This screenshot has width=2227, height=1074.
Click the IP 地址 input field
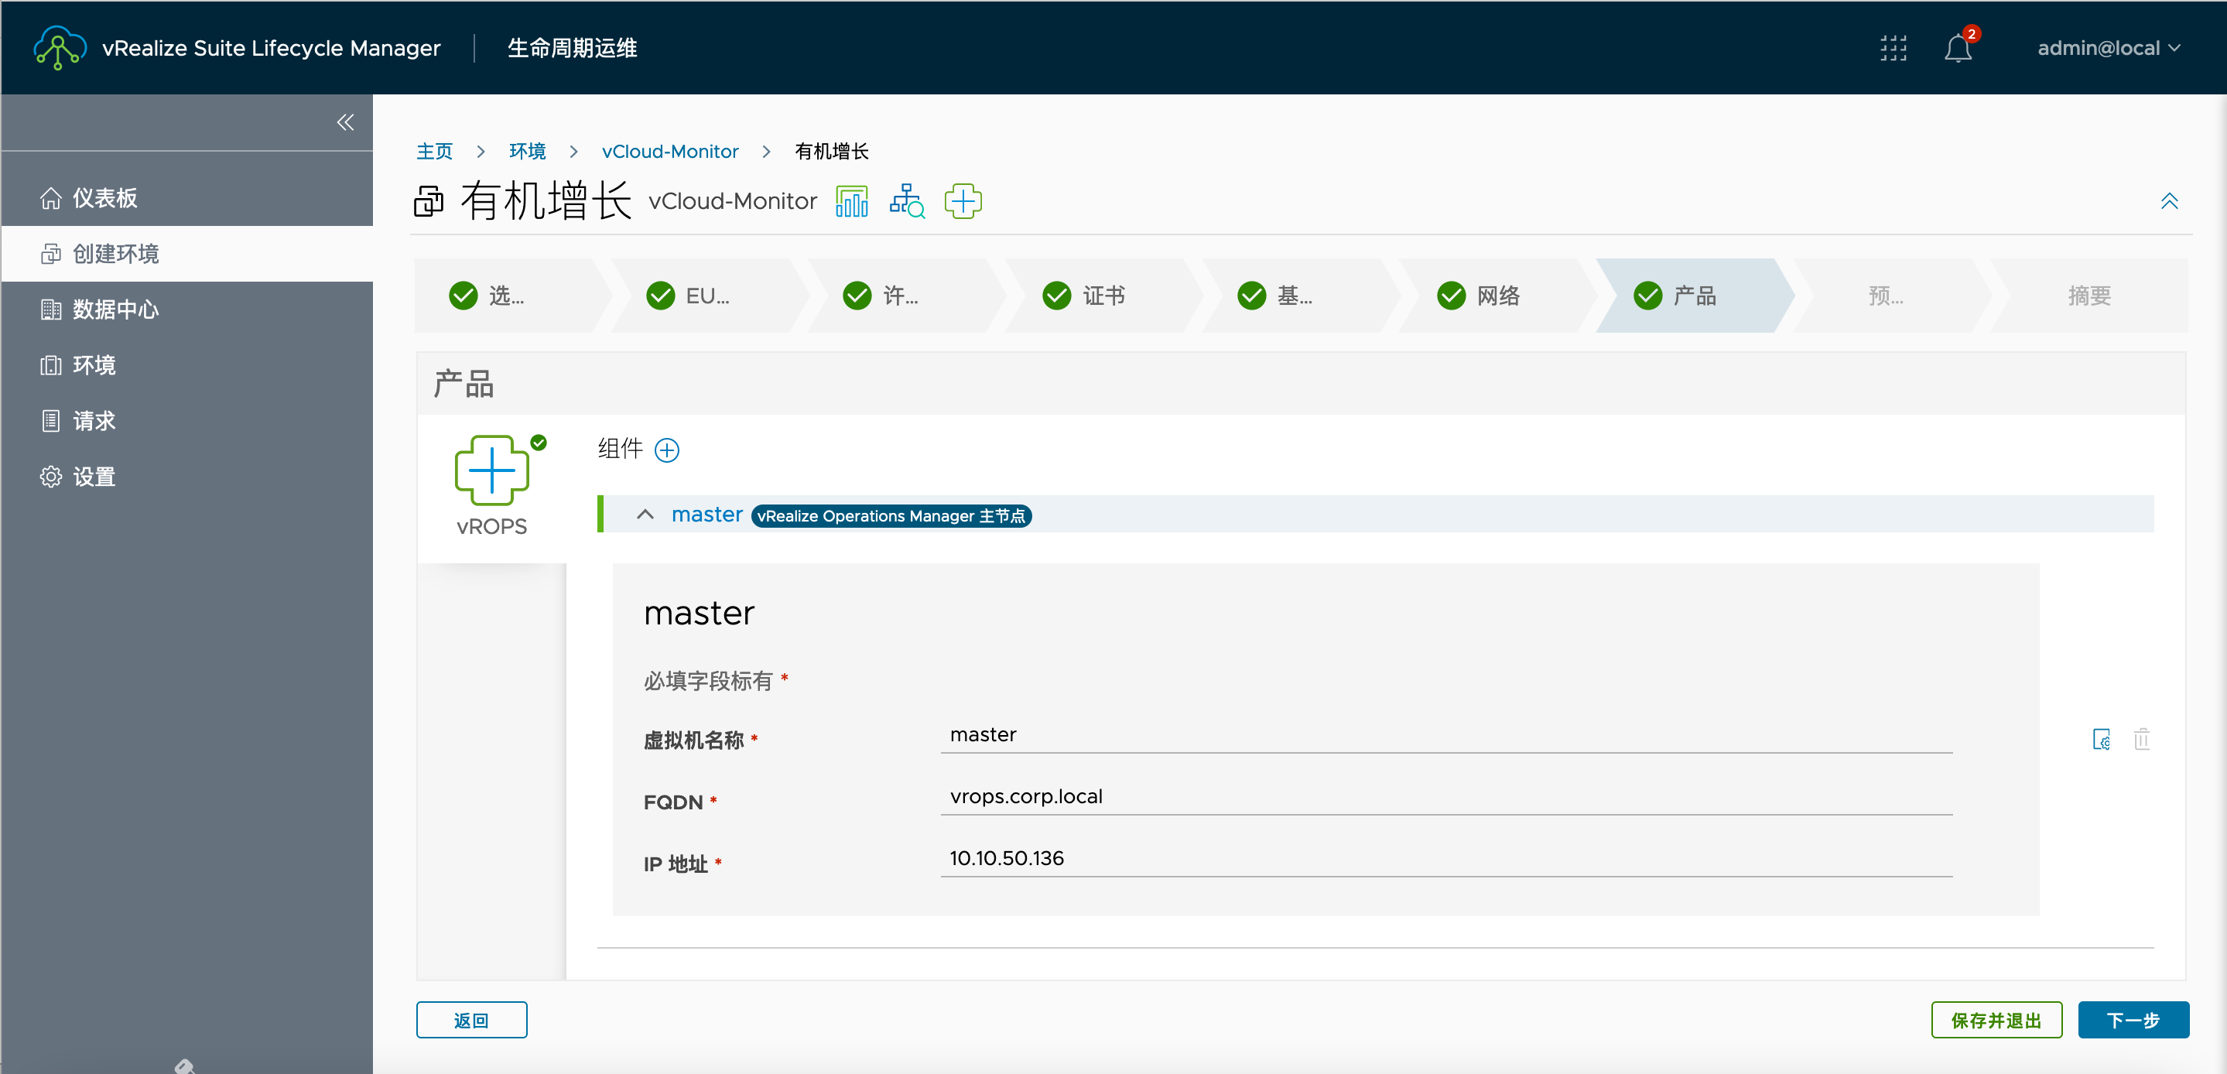click(1445, 860)
